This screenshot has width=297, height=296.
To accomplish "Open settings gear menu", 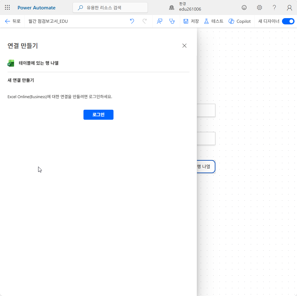I will (259, 8).
